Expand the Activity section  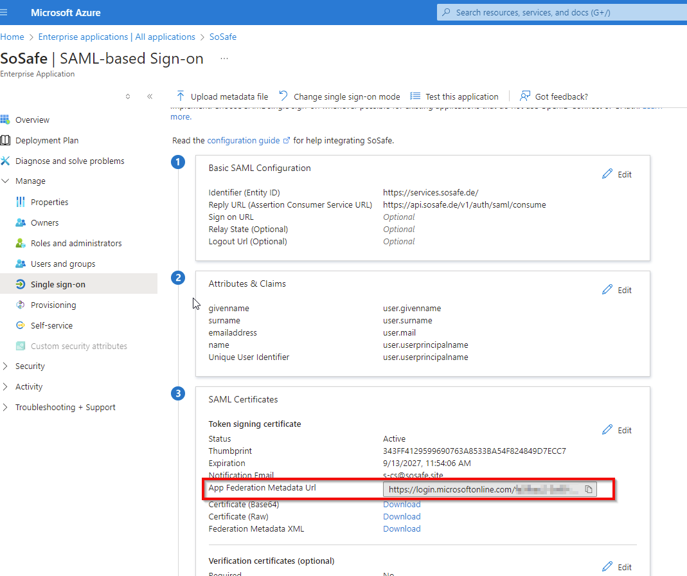[x=6, y=387]
